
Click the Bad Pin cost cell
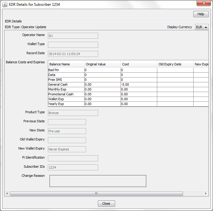coord(139,70)
